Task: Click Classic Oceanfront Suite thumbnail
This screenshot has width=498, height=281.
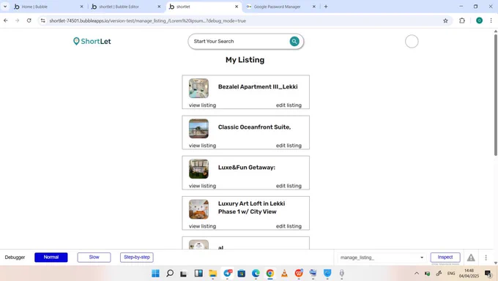Action: (198, 129)
